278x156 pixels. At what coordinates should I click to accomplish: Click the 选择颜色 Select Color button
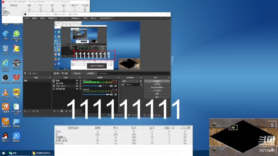coord(91,73)
